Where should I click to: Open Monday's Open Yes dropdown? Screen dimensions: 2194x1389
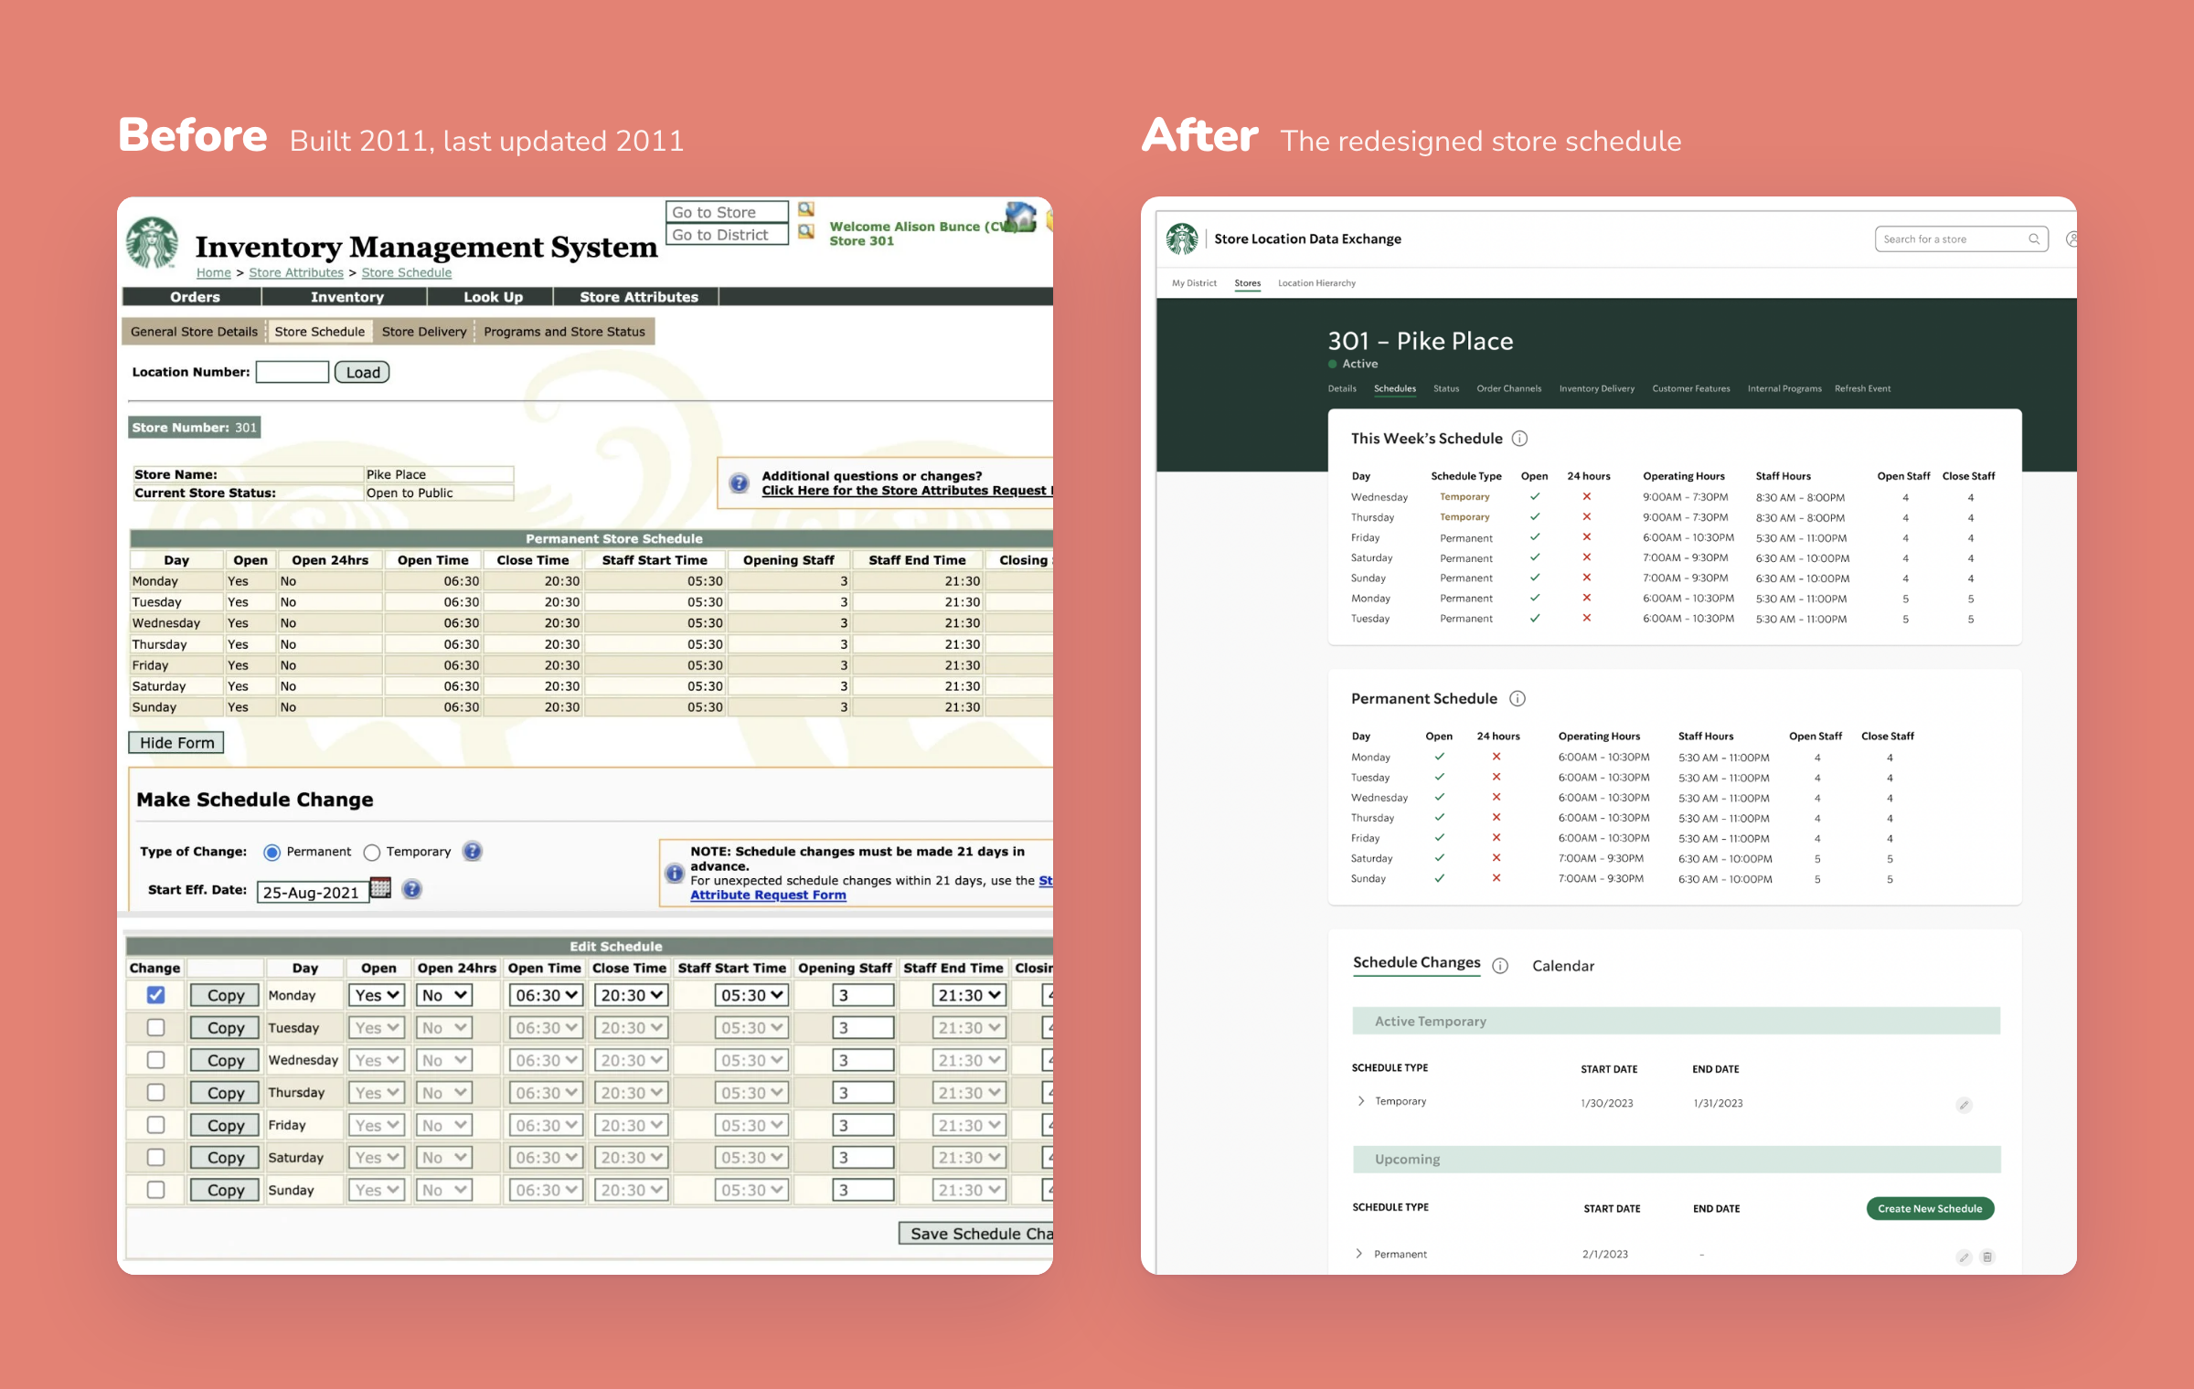[x=377, y=995]
